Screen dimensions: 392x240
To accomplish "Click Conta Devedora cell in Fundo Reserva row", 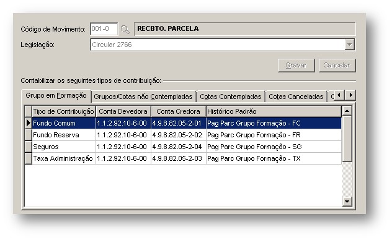I will coord(123,135).
